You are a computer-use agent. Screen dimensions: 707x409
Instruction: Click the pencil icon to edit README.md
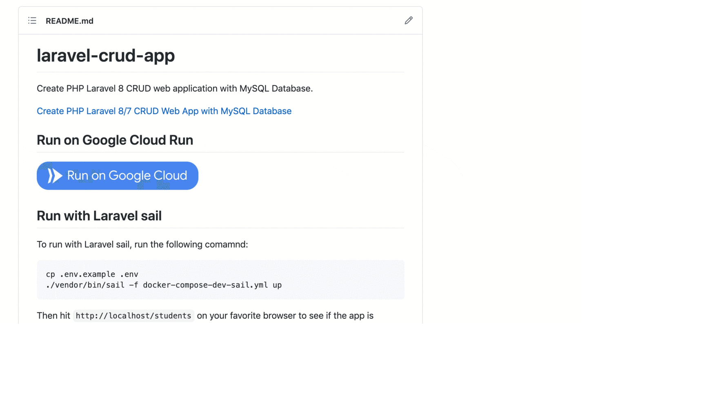pyautogui.click(x=408, y=20)
